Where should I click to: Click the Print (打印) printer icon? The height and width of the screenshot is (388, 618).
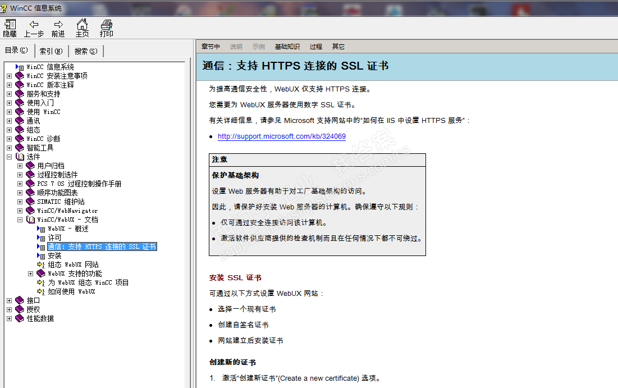tap(107, 25)
